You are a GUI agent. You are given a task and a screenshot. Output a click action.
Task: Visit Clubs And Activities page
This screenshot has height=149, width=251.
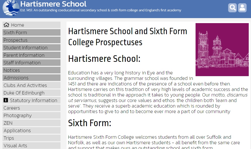click(x=32, y=85)
